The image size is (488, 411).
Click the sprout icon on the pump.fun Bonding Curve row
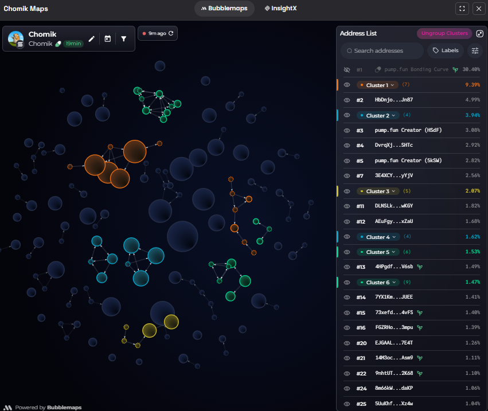[x=455, y=70]
